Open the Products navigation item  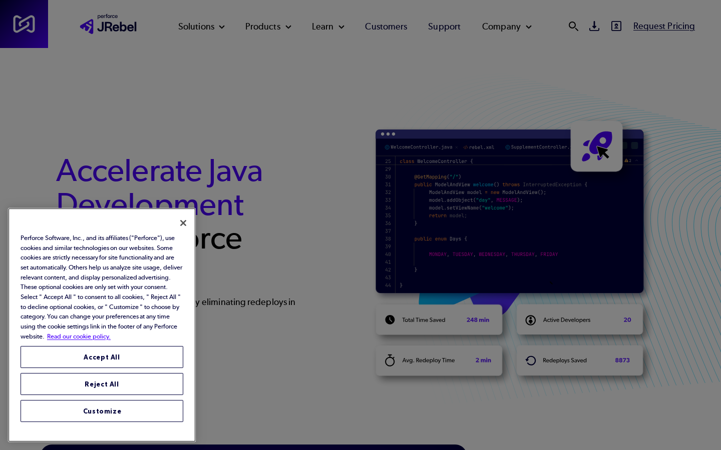(x=263, y=26)
